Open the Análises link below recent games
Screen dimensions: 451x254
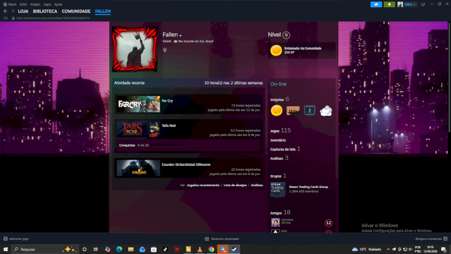point(257,185)
